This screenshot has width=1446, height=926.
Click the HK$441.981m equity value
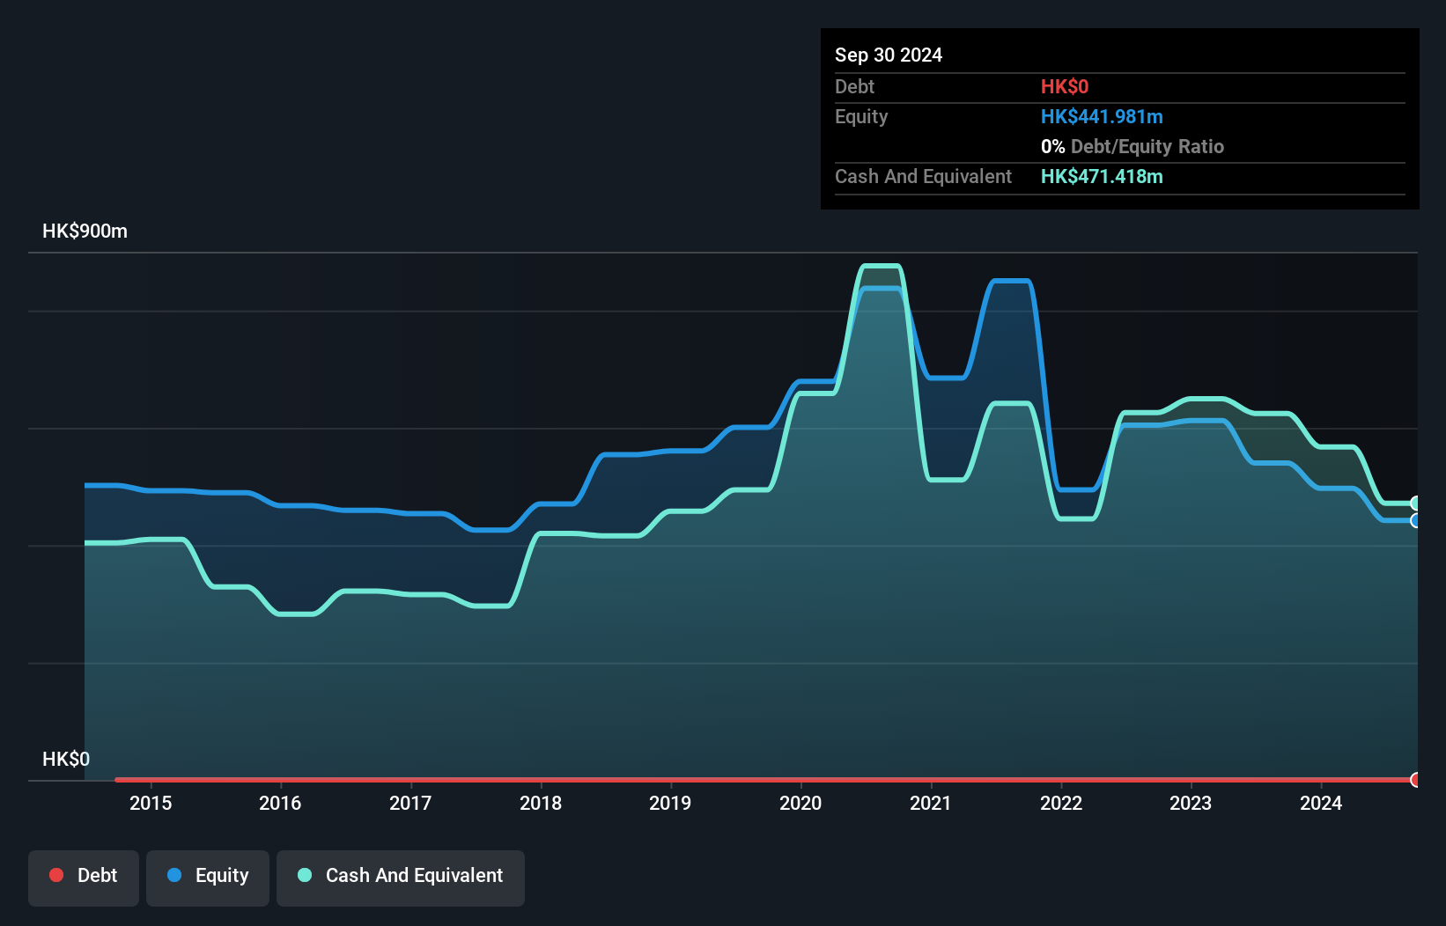[x=1102, y=116]
